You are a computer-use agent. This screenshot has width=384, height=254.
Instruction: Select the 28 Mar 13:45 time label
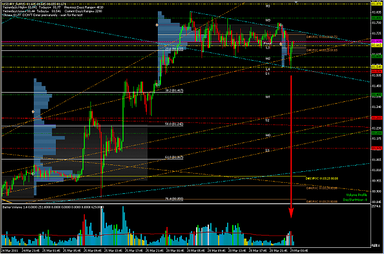(x=237, y=250)
